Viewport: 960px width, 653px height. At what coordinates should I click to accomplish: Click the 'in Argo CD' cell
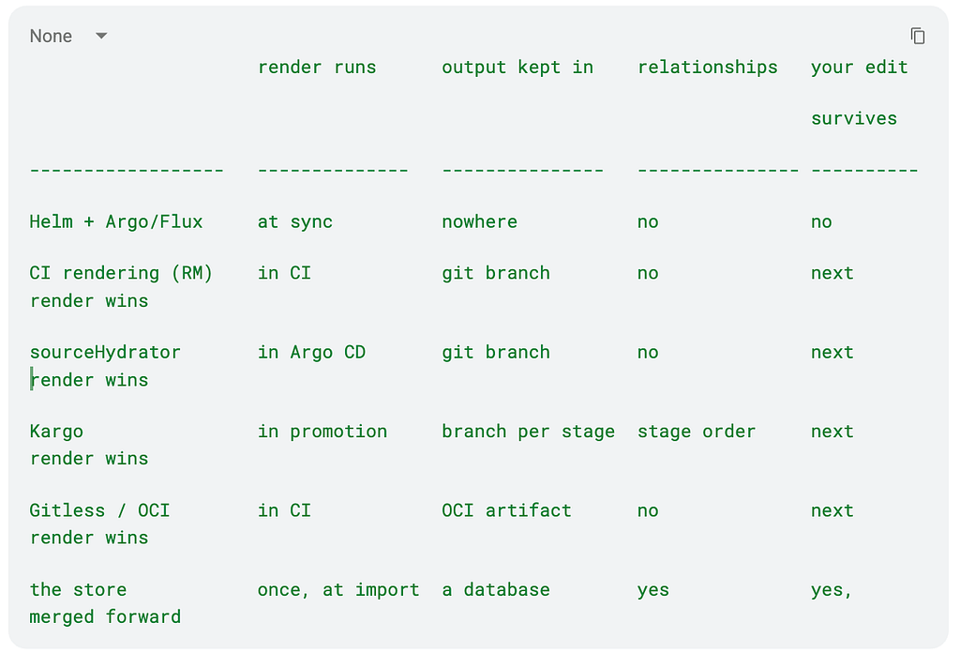pos(311,352)
